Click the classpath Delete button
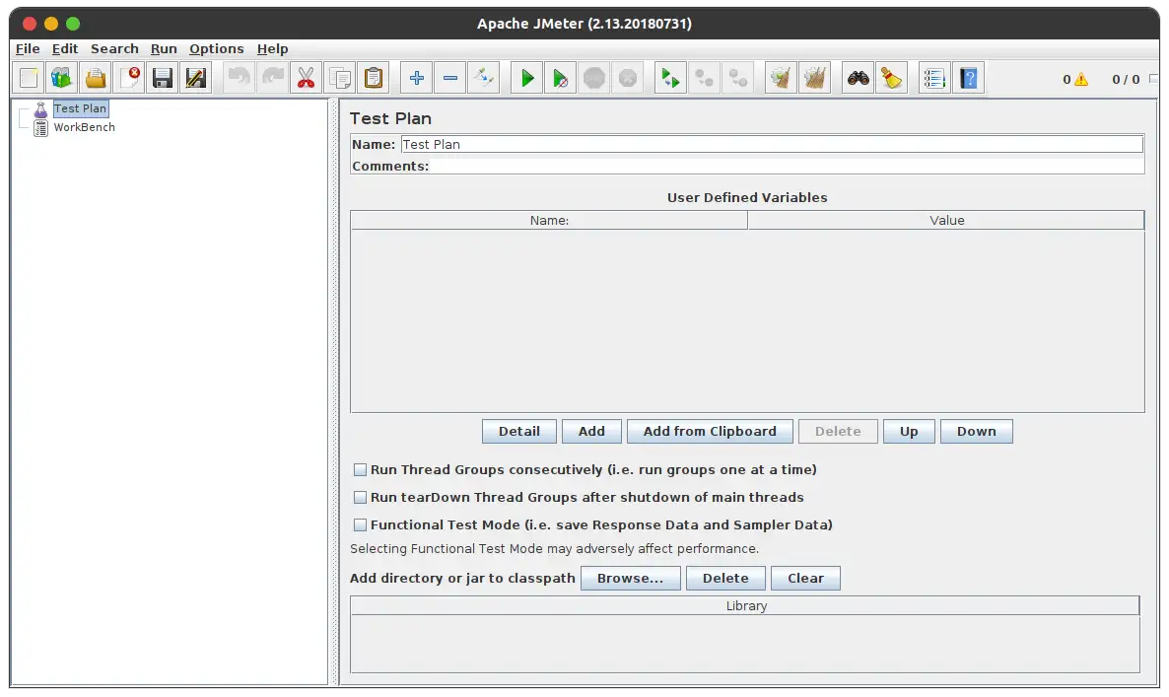 tap(725, 579)
